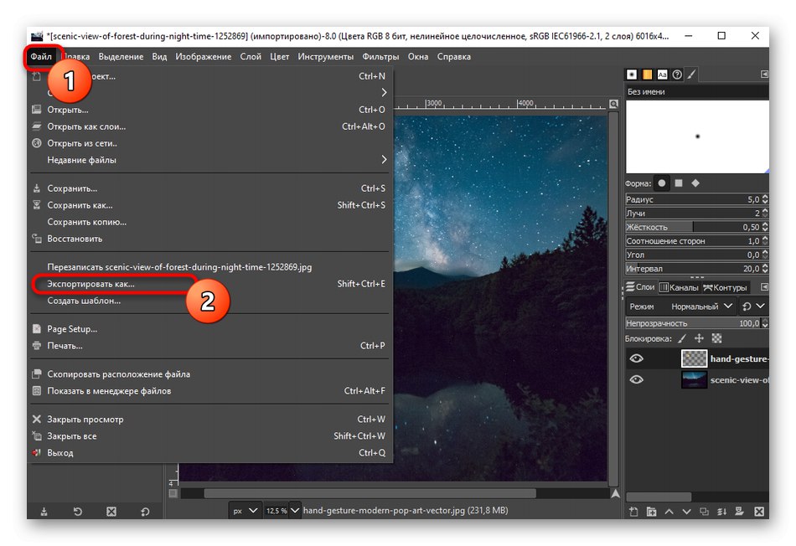
Task: Hide the hand-gesture layer
Action: click(637, 358)
